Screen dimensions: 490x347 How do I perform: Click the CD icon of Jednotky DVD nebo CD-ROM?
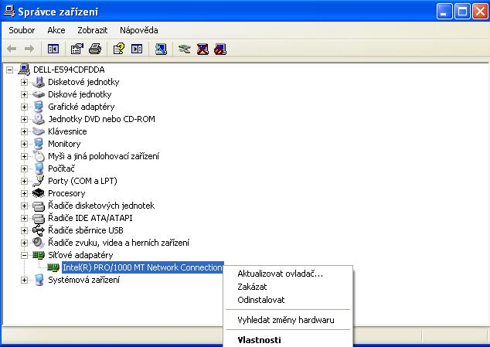point(39,119)
